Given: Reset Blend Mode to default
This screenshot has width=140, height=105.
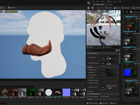Looking at the screenshot, I should coord(118,73).
